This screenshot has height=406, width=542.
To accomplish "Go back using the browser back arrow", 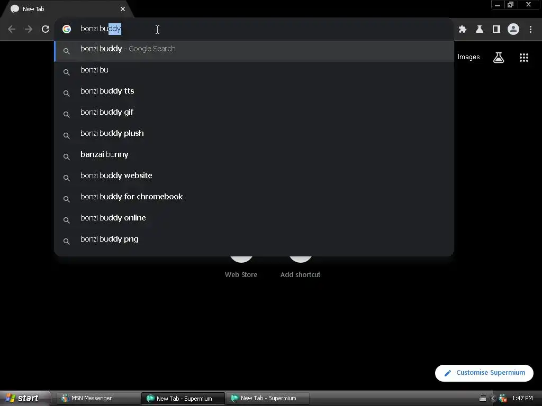I will click(12, 29).
